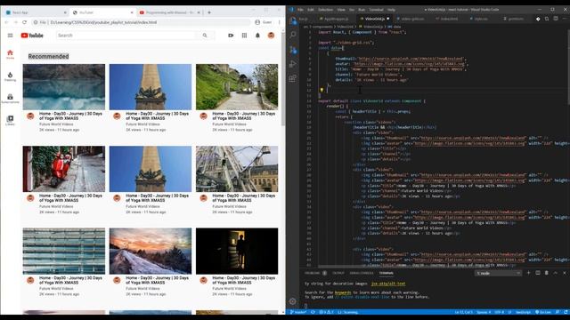Open Library in YouTube sidebar
The height and width of the screenshot is (320, 570).
tap(10, 121)
